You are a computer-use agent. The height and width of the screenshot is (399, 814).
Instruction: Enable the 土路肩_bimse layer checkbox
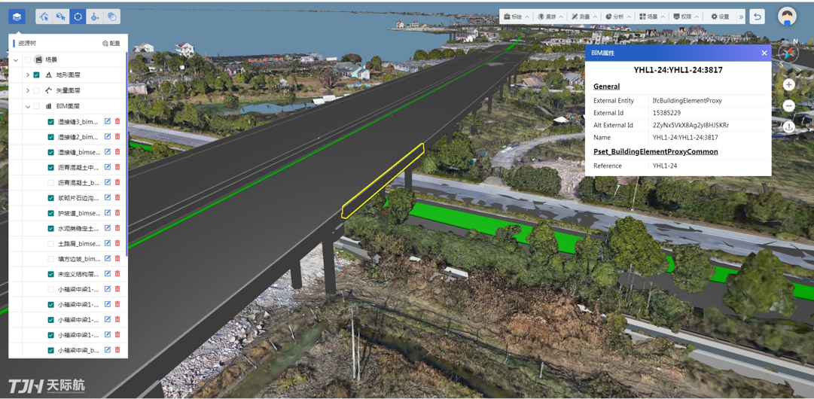51,244
